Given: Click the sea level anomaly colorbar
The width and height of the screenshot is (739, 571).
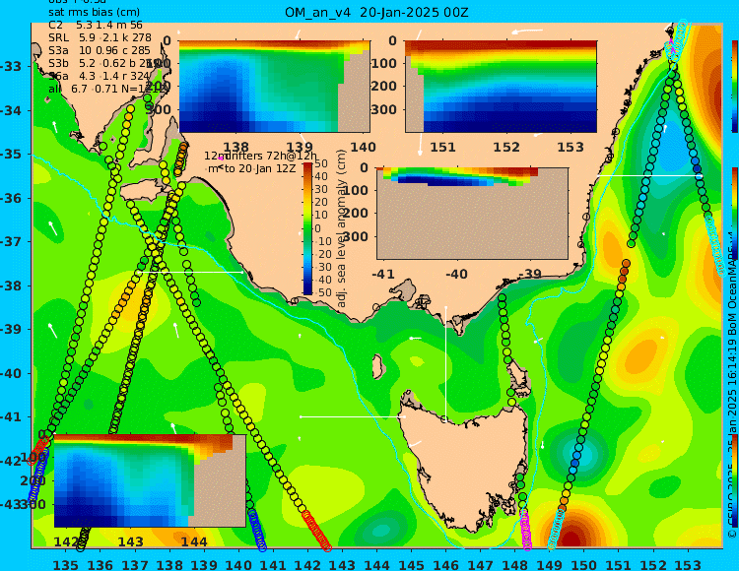Looking at the screenshot, I should click(307, 228).
